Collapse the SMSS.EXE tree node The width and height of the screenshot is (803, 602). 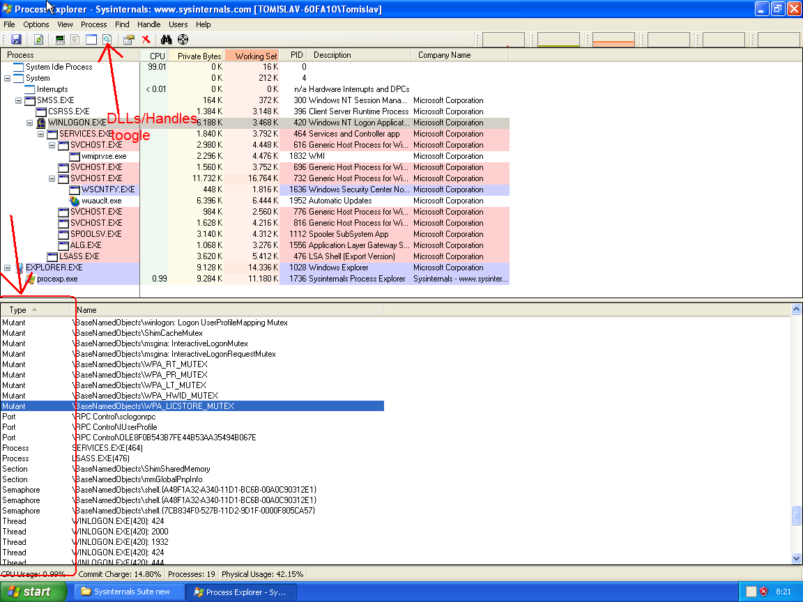18,100
